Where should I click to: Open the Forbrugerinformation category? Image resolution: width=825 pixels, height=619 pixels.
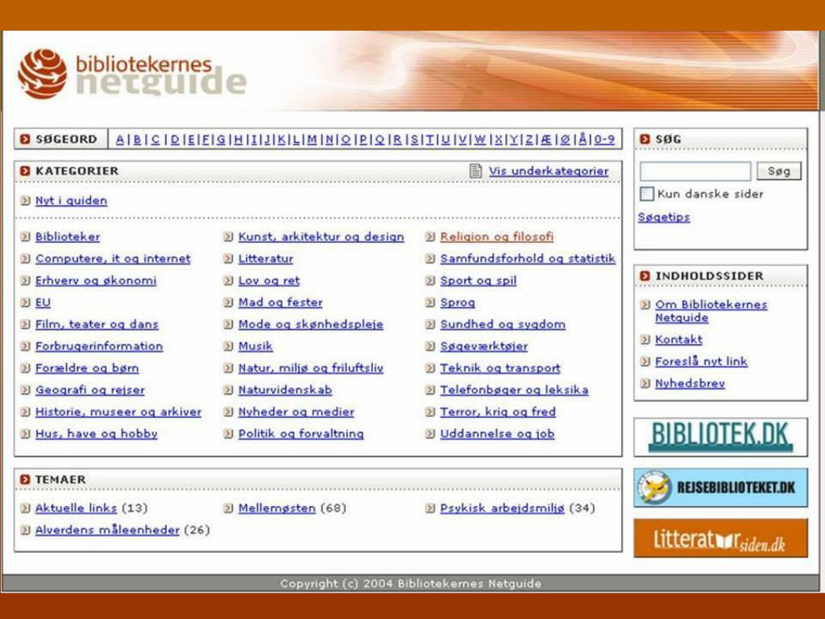99,347
